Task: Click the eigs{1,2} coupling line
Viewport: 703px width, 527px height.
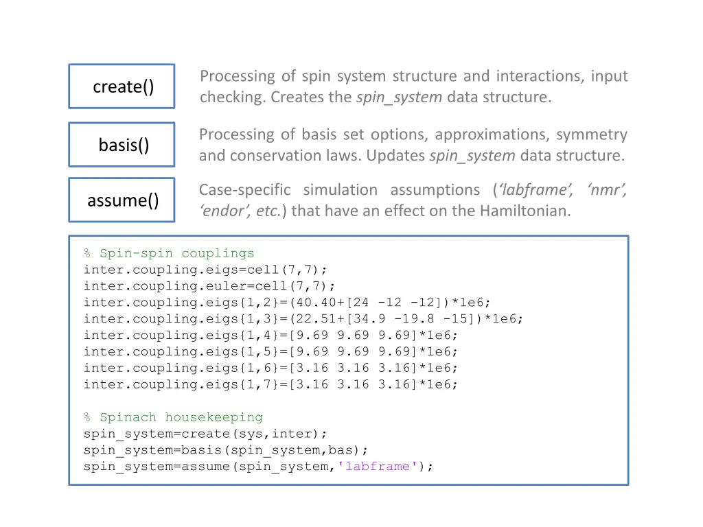Action: pyautogui.click(x=287, y=302)
